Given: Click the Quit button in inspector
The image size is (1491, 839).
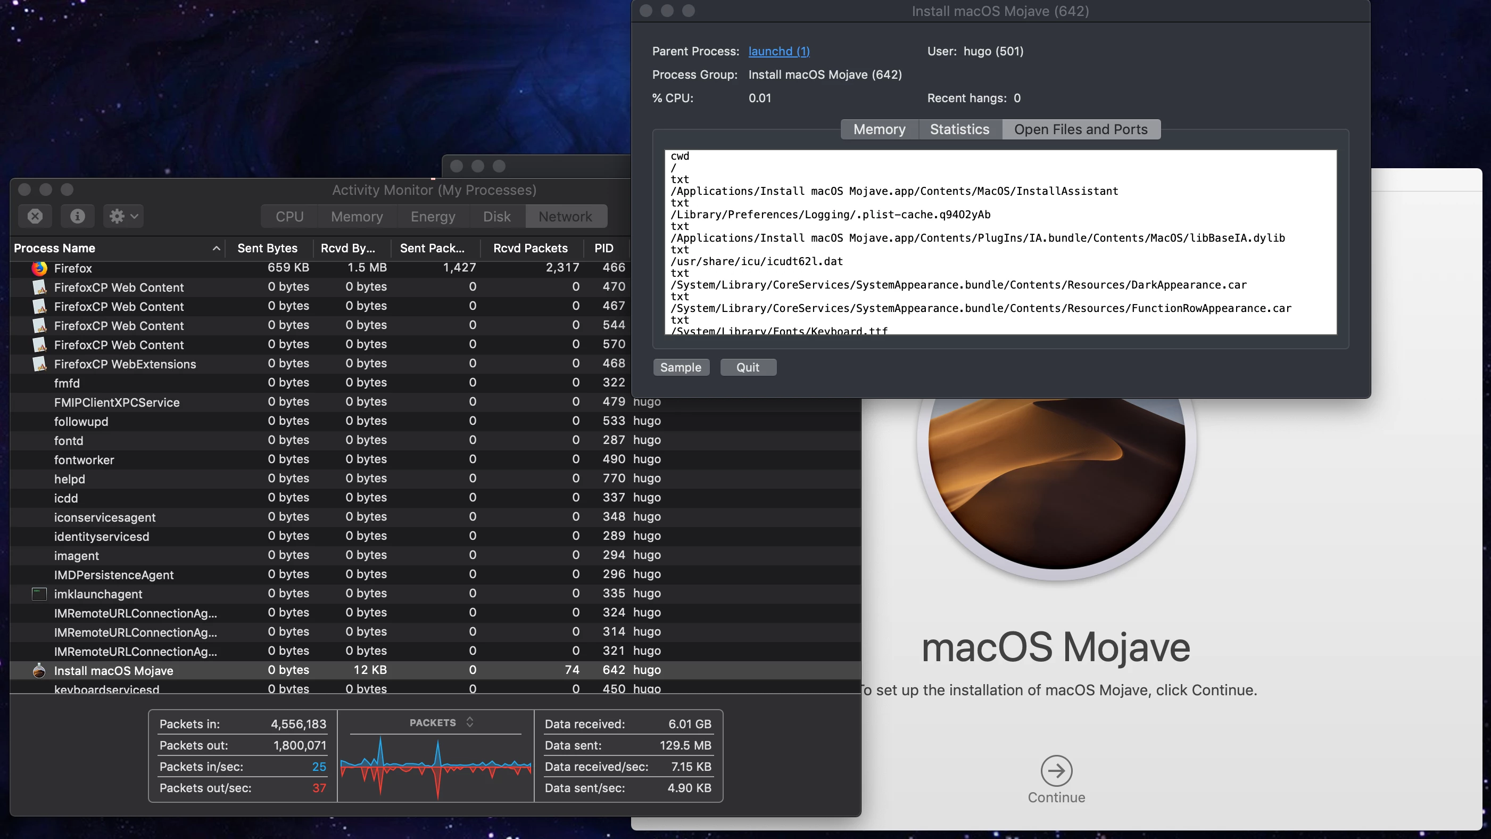Looking at the screenshot, I should [748, 367].
